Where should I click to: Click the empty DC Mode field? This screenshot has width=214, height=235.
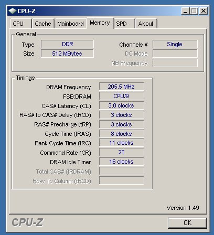(x=175, y=54)
